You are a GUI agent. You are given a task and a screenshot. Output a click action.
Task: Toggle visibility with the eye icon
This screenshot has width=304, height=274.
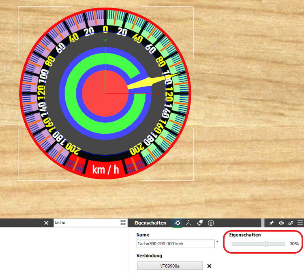(x=281, y=223)
